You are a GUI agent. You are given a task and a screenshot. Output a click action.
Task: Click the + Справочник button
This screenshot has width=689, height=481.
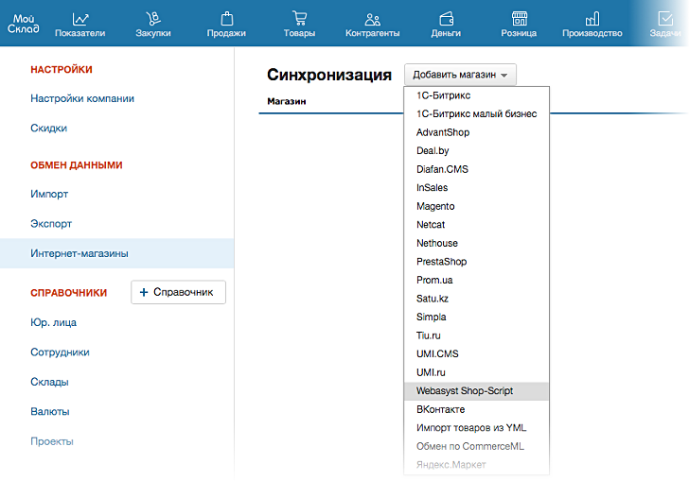[178, 293]
